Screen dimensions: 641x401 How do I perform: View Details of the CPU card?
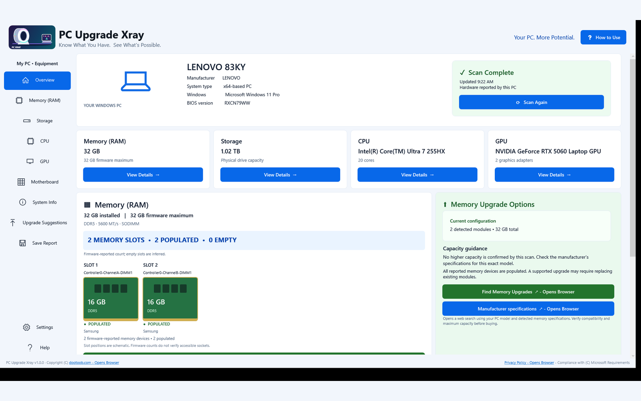(x=417, y=175)
